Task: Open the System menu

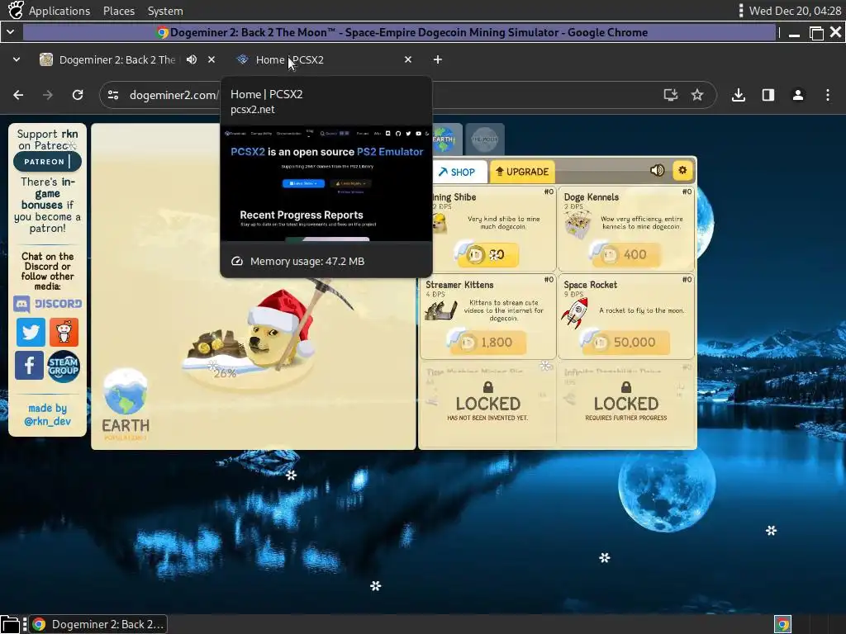Action: point(165,11)
